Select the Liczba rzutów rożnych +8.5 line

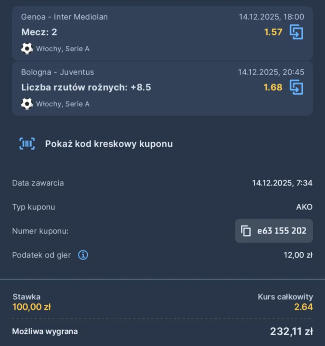pos(86,87)
